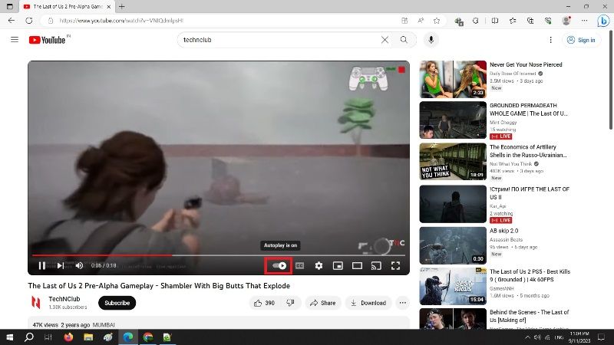The width and height of the screenshot is (614, 345).
Task: Open the Bing sidebar icon
Action: (603, 21)
